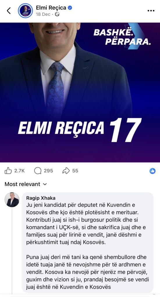Tap the public globe audience icon
Image resolution: width=160 pixels, height=297 pixels.
[x=57, y=15]
